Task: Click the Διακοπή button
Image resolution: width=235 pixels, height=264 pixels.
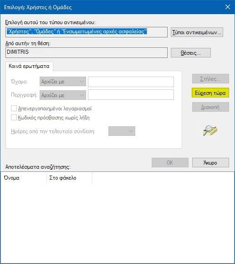Action: (x=210, y=107)
